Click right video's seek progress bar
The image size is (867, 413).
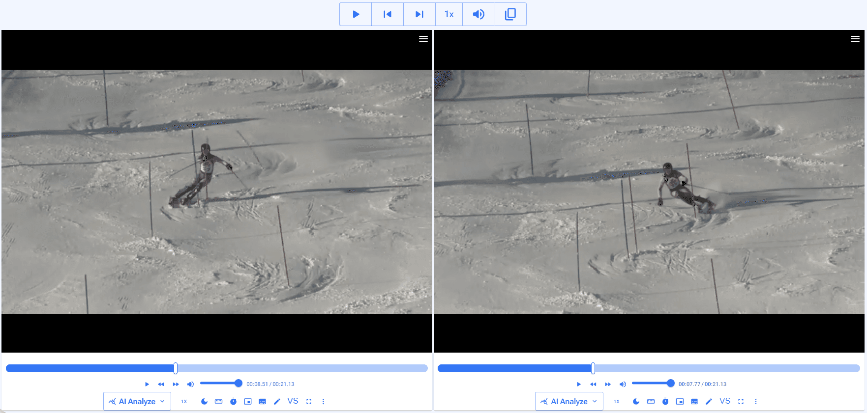[x=649, y=368]
